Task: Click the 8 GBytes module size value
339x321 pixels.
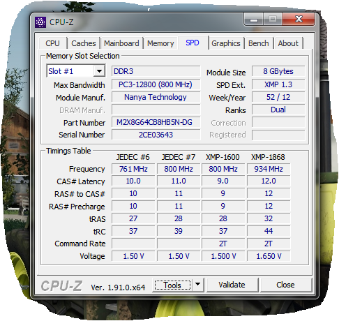Action: click(x=278, y=71)
